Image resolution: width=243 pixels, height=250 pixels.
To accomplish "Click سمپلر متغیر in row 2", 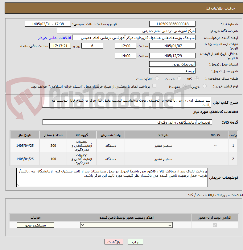I will (x=163, y=159).
